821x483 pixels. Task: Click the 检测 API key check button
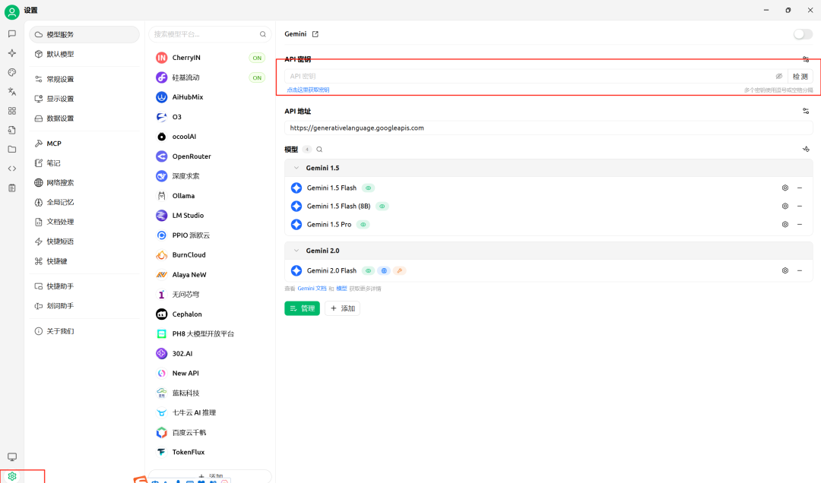pos(800,77)
